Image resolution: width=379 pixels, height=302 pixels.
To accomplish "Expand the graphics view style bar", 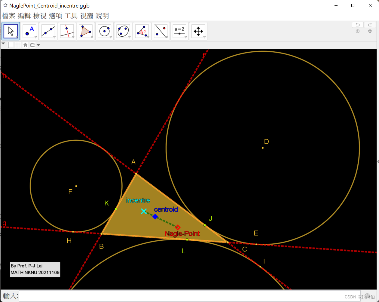I will [3, 44].
